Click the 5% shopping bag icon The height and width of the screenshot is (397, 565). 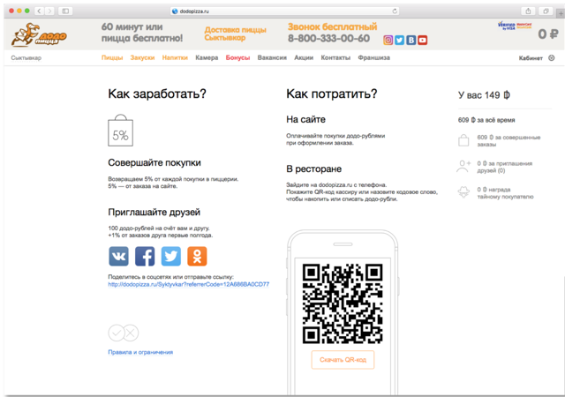point(120,131)
